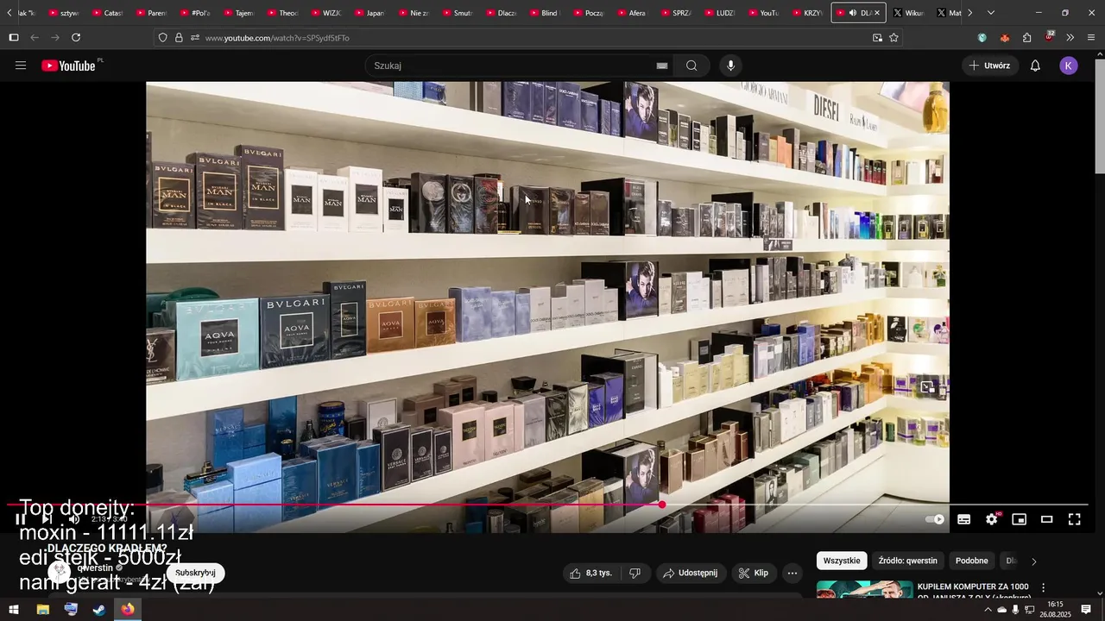1105x621 pixels.
Task: Open File Explorer from the taskbar
Action: coord(42,610)
